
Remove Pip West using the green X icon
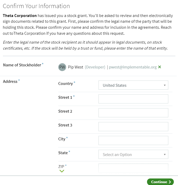(x=160, y=67)
